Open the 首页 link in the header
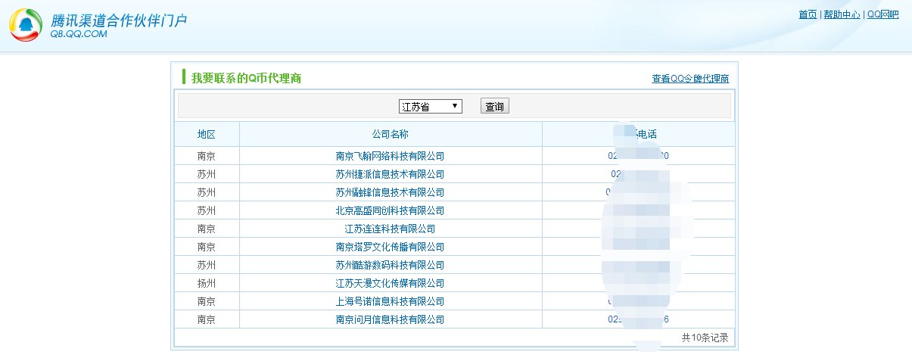 click(x=808, y=14)
